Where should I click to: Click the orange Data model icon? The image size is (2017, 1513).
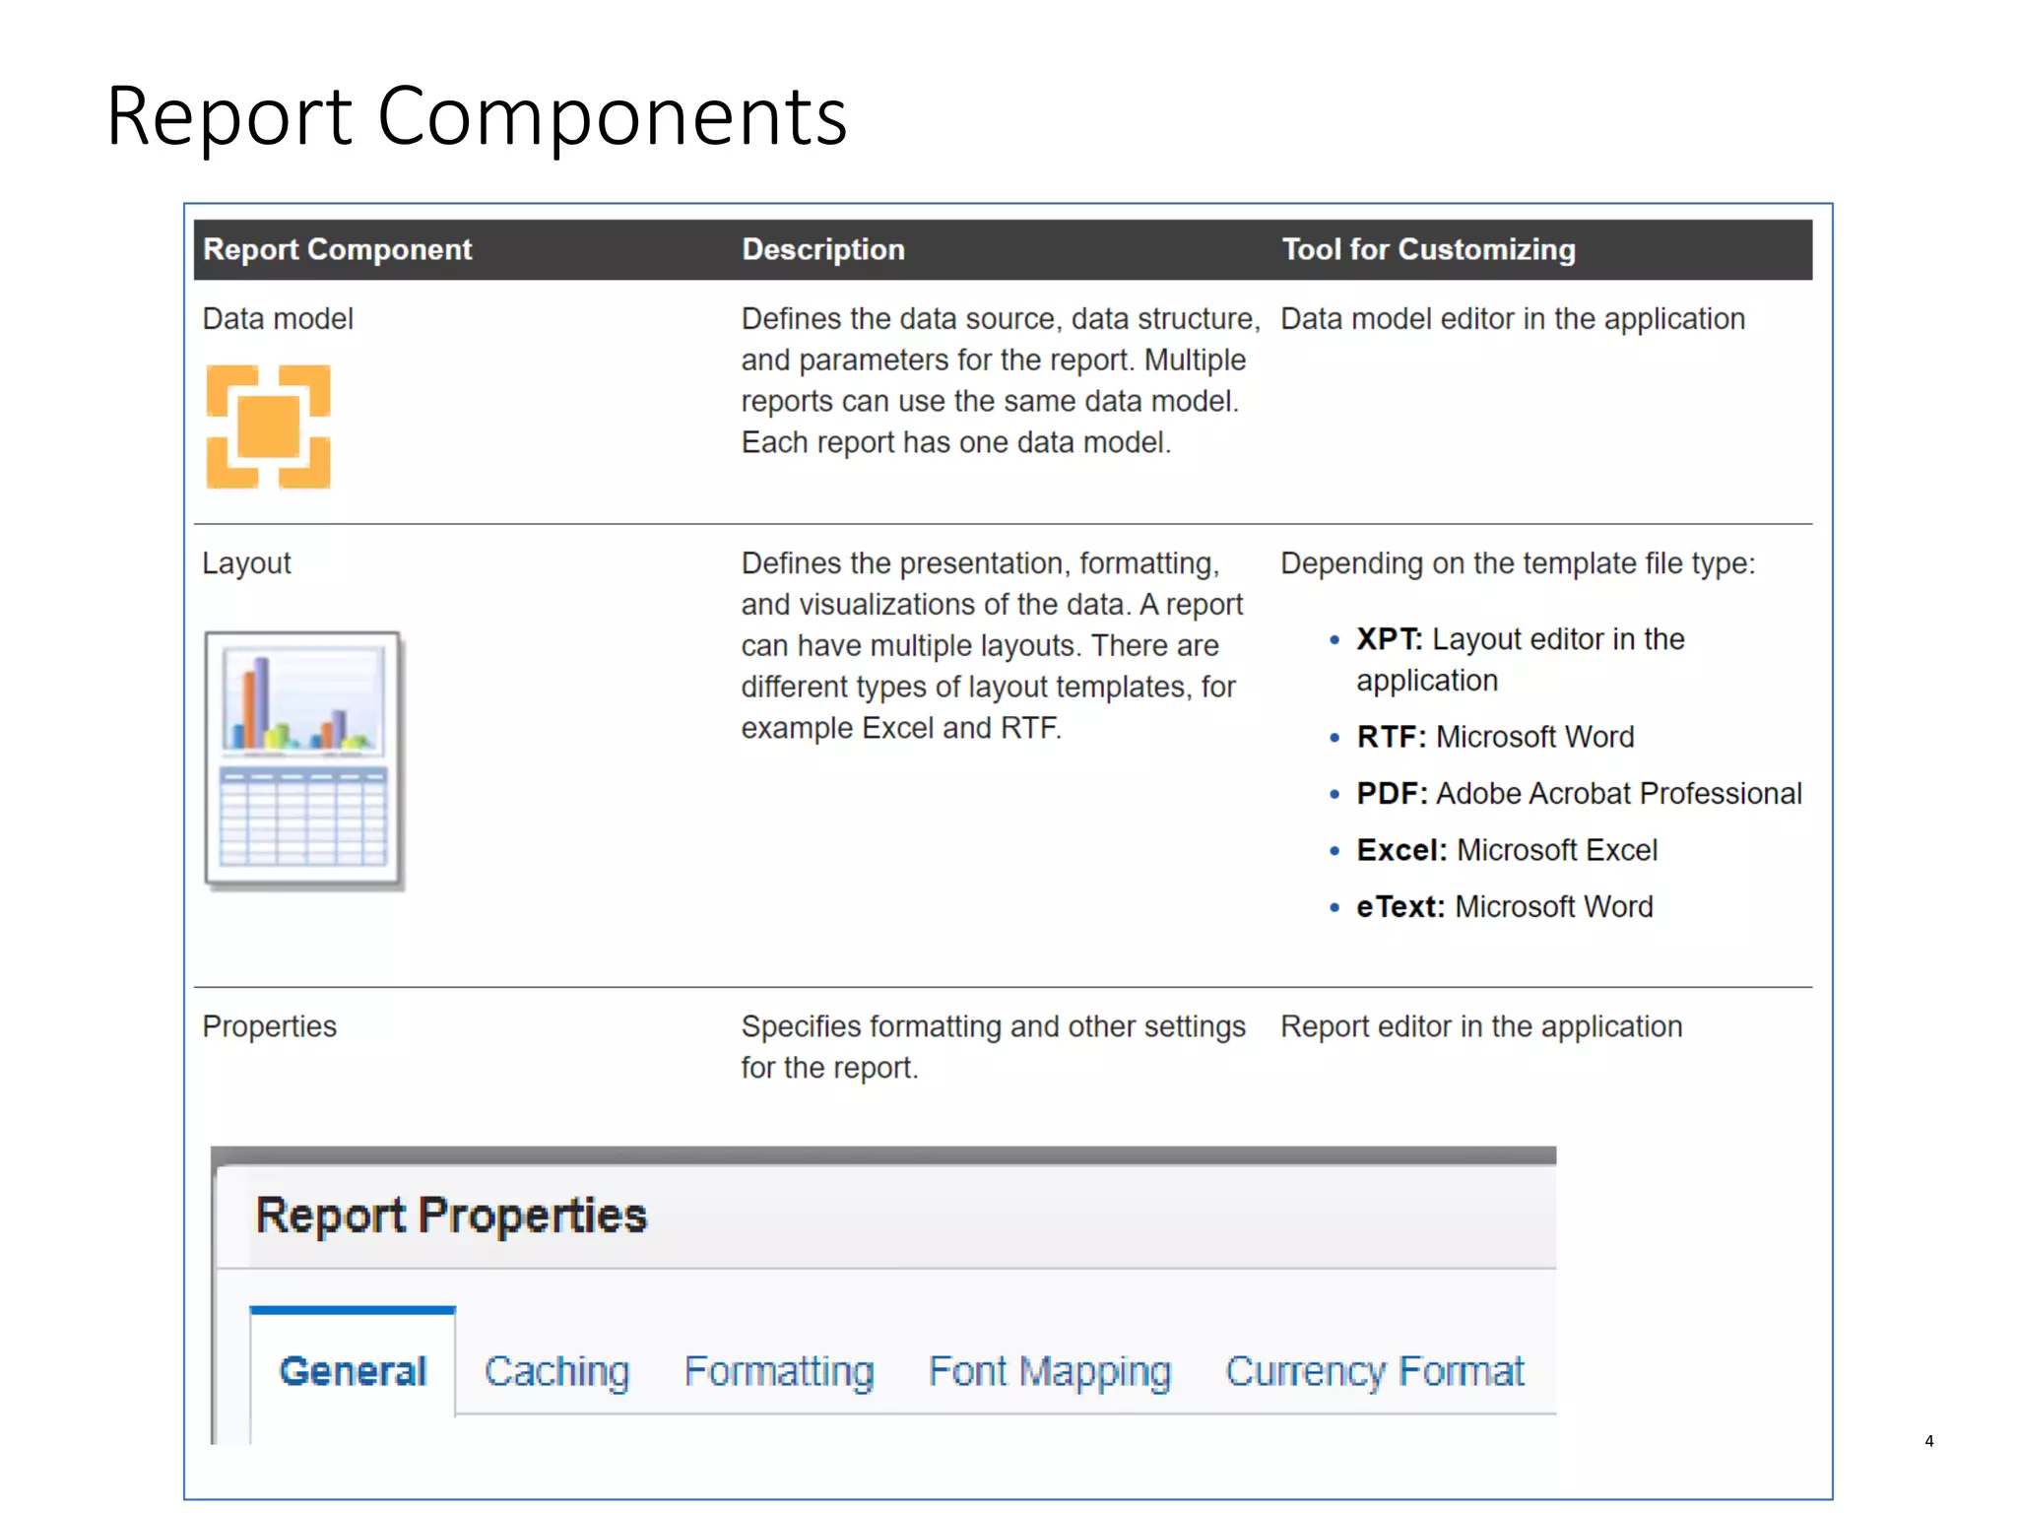tap(268, 427)
